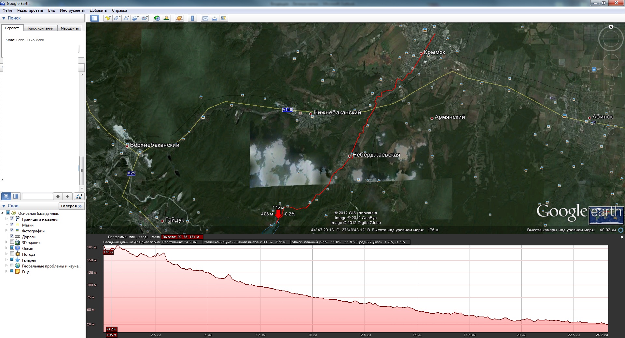Toggle the sidebar panel button

click(95, 18)
